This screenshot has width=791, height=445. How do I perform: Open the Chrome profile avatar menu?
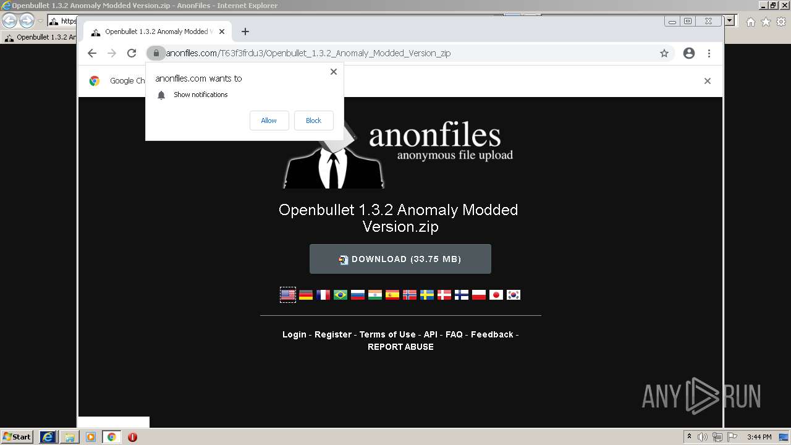[x=689, y=53]
